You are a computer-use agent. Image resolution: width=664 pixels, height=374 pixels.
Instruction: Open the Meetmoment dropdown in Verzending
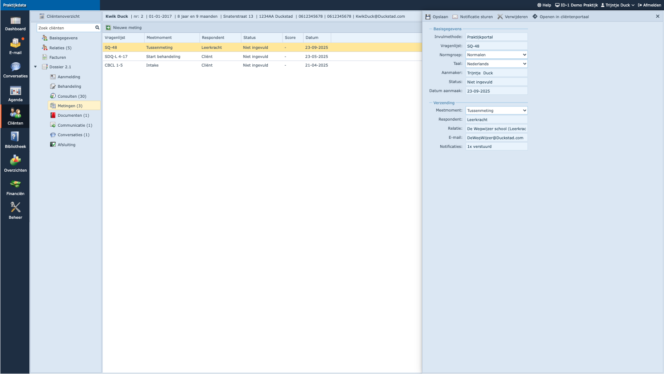click(496, 111)
